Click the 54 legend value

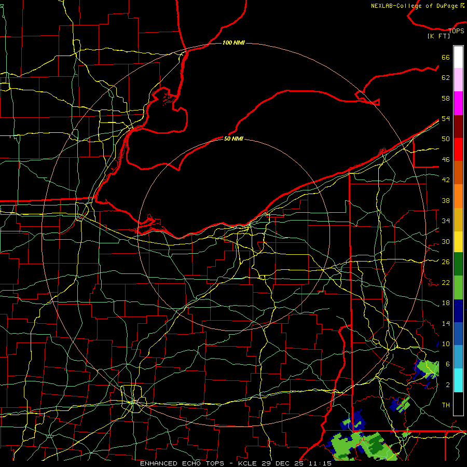pyautogui.click(x=446, y=118)
